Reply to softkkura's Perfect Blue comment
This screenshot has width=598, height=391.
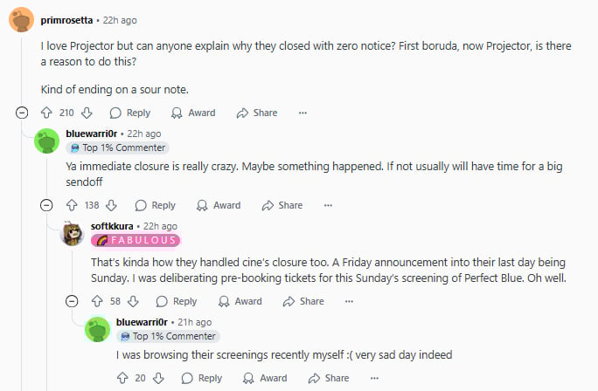177,301
